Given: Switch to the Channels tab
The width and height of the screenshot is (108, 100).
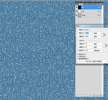Looking at the screenshot, I should (x=81, y=4).
